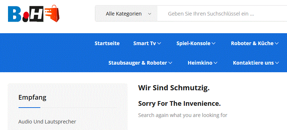Screen dimensions: 287x130
Task: Select the Spiel-Konsole menu label
Action: [193, 43]
